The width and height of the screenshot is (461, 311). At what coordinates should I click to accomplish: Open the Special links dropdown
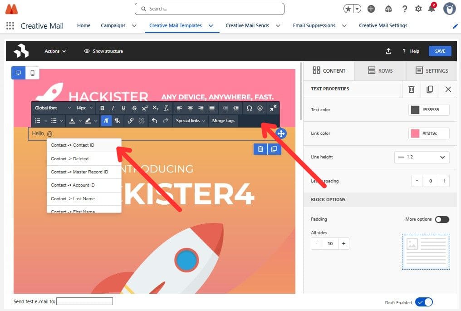(x=191, y=121)
